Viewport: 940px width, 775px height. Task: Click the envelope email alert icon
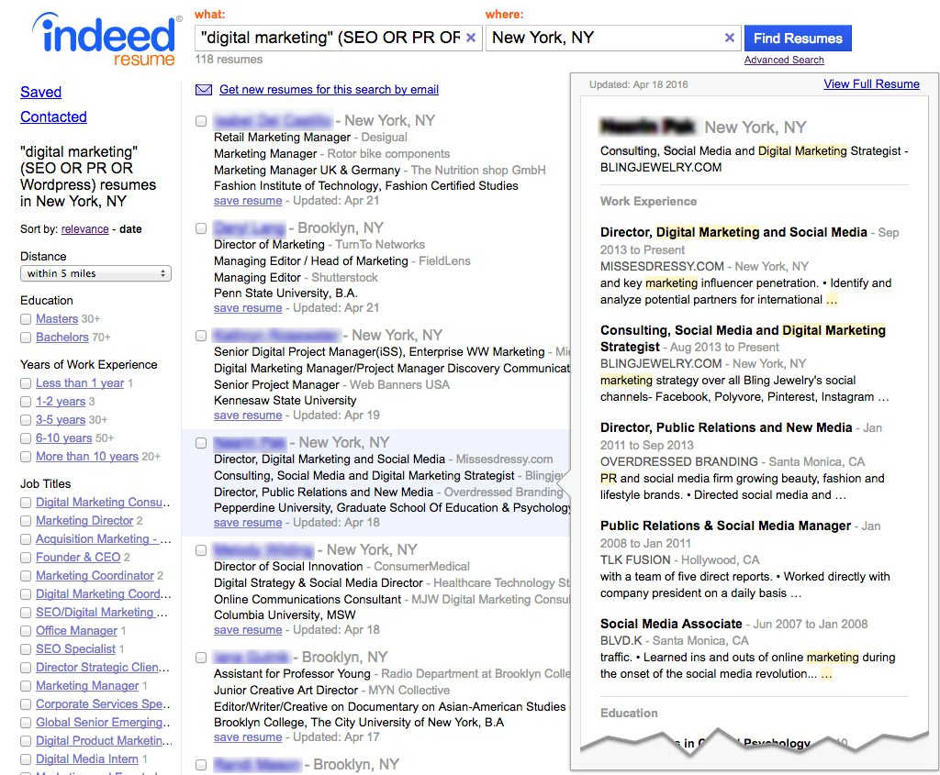click(x=204, y=90)
